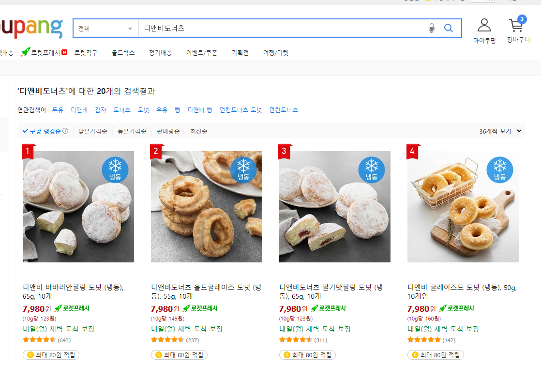Image resolution: width=541 pixels, height=366 pixels.
Task: Click 로켓프레시 badge on 올드글레이즈 donut price
Action: click(x=200, y=308)
